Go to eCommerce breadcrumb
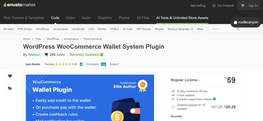This screenshot has height=121, width=263. pyautogui.click(x=71, y=39)
